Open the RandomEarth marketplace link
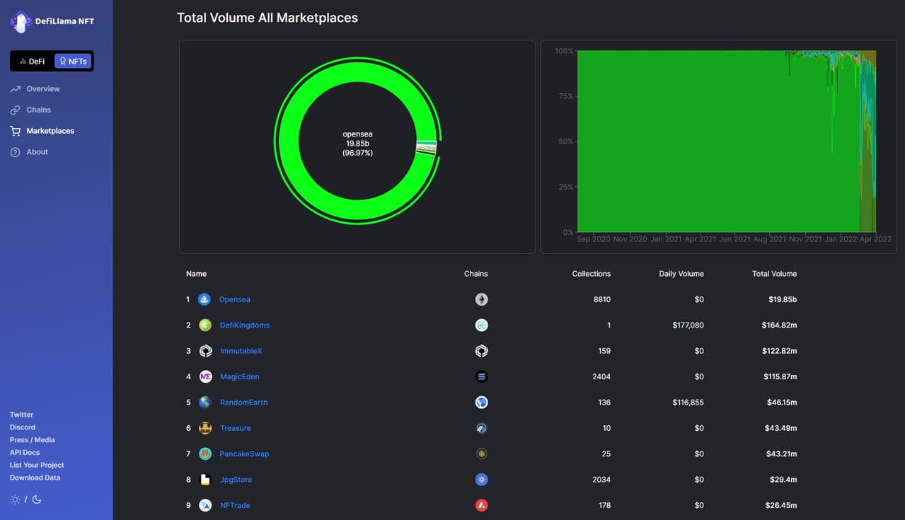 243,403
